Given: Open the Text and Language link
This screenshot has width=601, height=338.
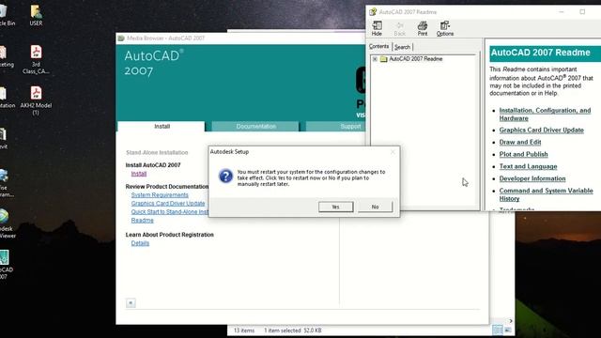Looking at the screenshot, I should pyautogui.click(x=528, y=167).
